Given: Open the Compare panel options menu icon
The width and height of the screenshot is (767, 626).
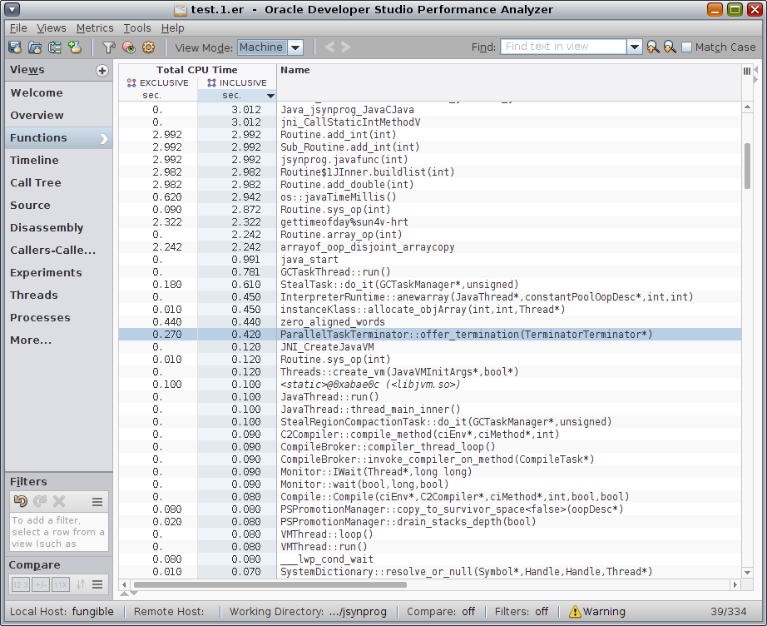Looking at the screenshot, I should click(97, 584).
